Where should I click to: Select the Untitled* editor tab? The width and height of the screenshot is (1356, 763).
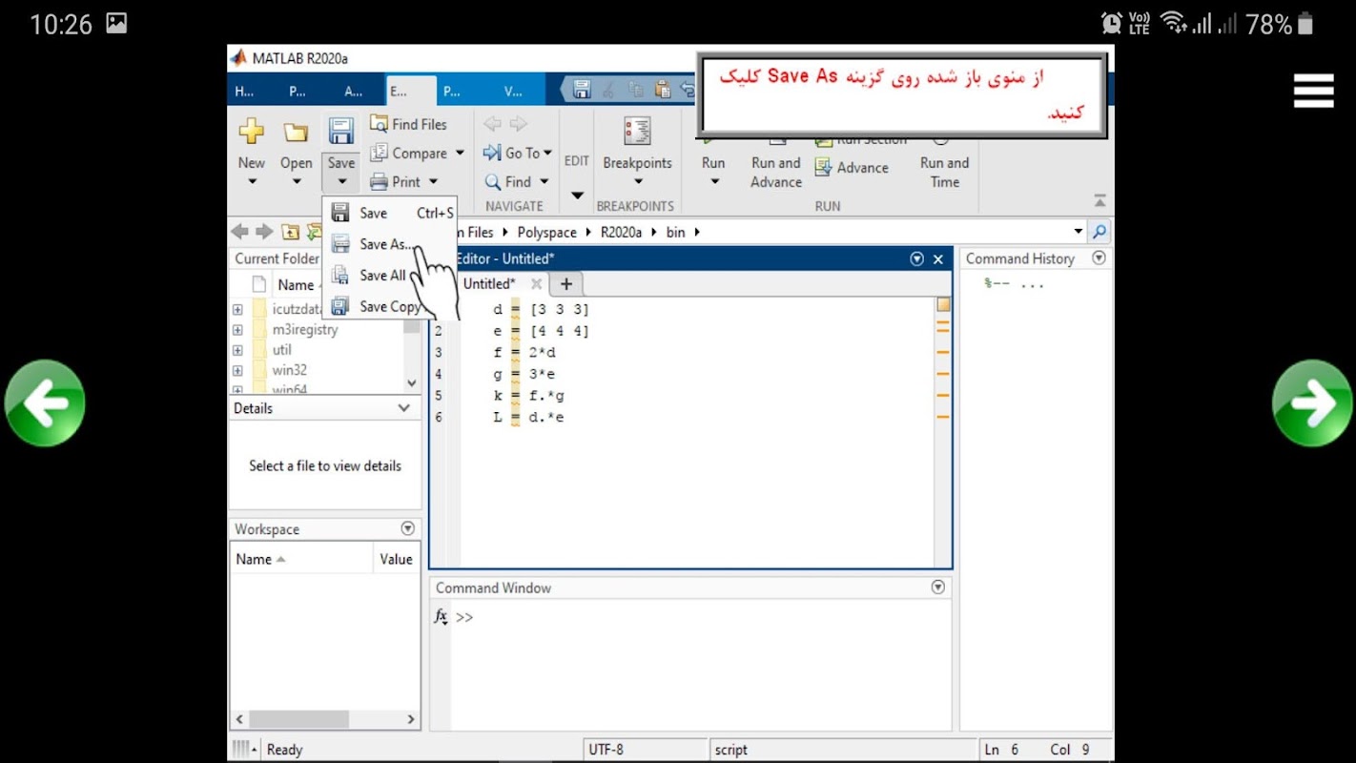click(488, 283)
